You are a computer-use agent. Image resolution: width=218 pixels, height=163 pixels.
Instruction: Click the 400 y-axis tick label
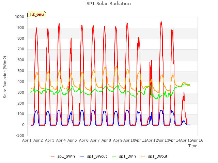[x=21, y=81]
